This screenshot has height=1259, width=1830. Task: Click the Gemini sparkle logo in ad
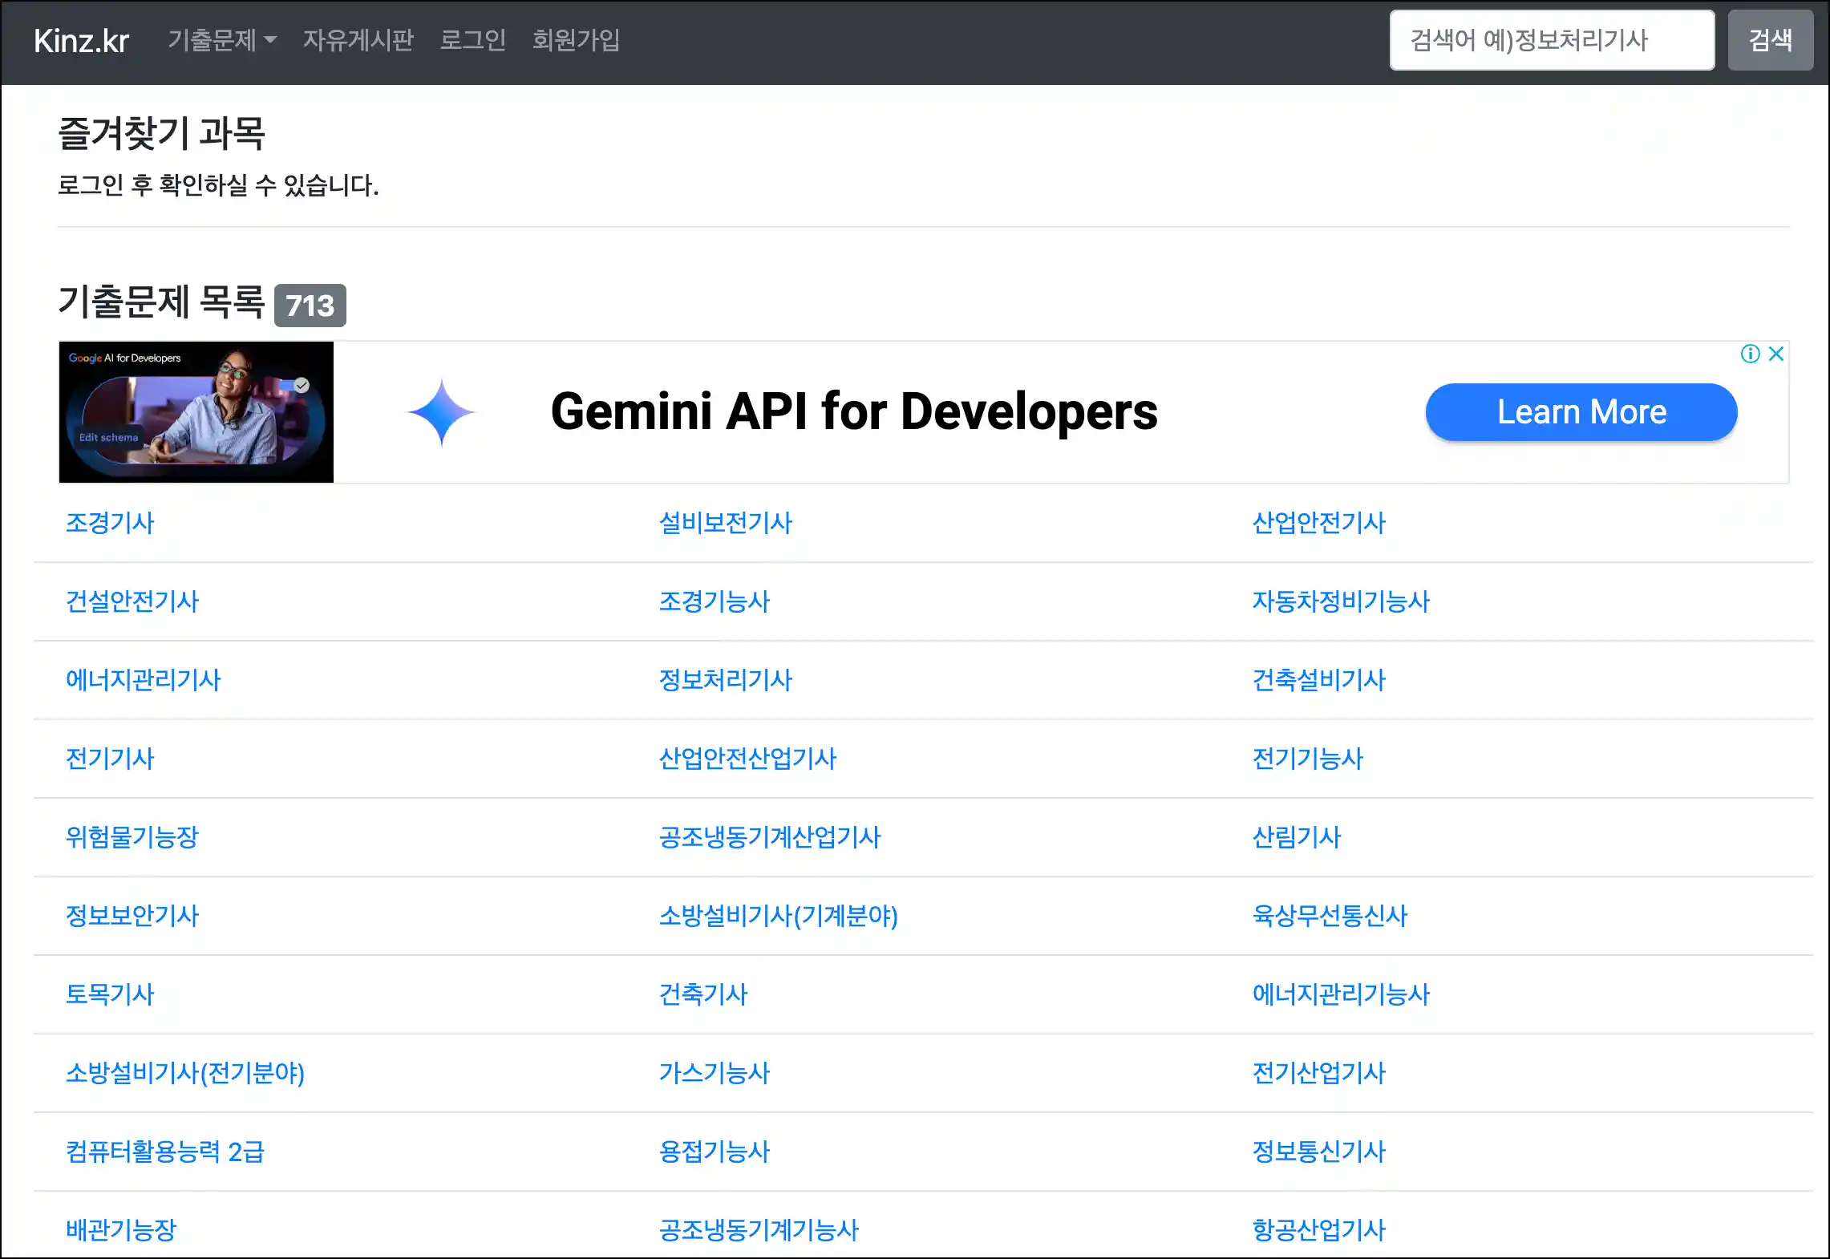coord(441,412)
